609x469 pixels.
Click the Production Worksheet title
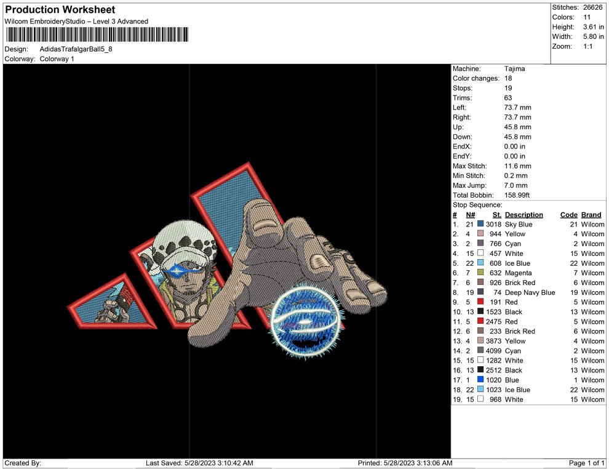pos(60,10)
